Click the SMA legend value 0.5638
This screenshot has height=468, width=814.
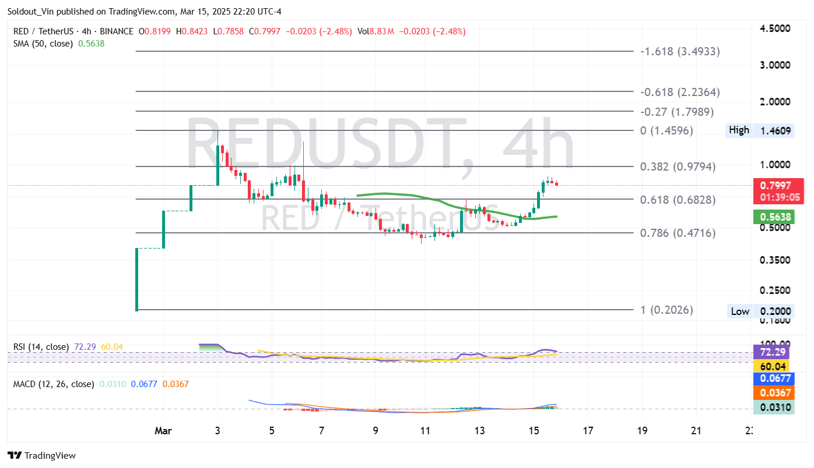92,43
